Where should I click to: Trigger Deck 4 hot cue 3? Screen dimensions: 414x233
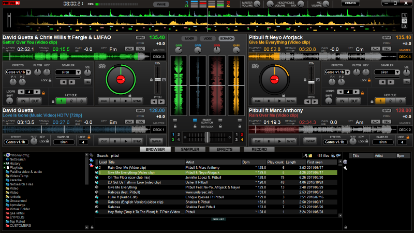pyautogui.click(x=400, y=101)
